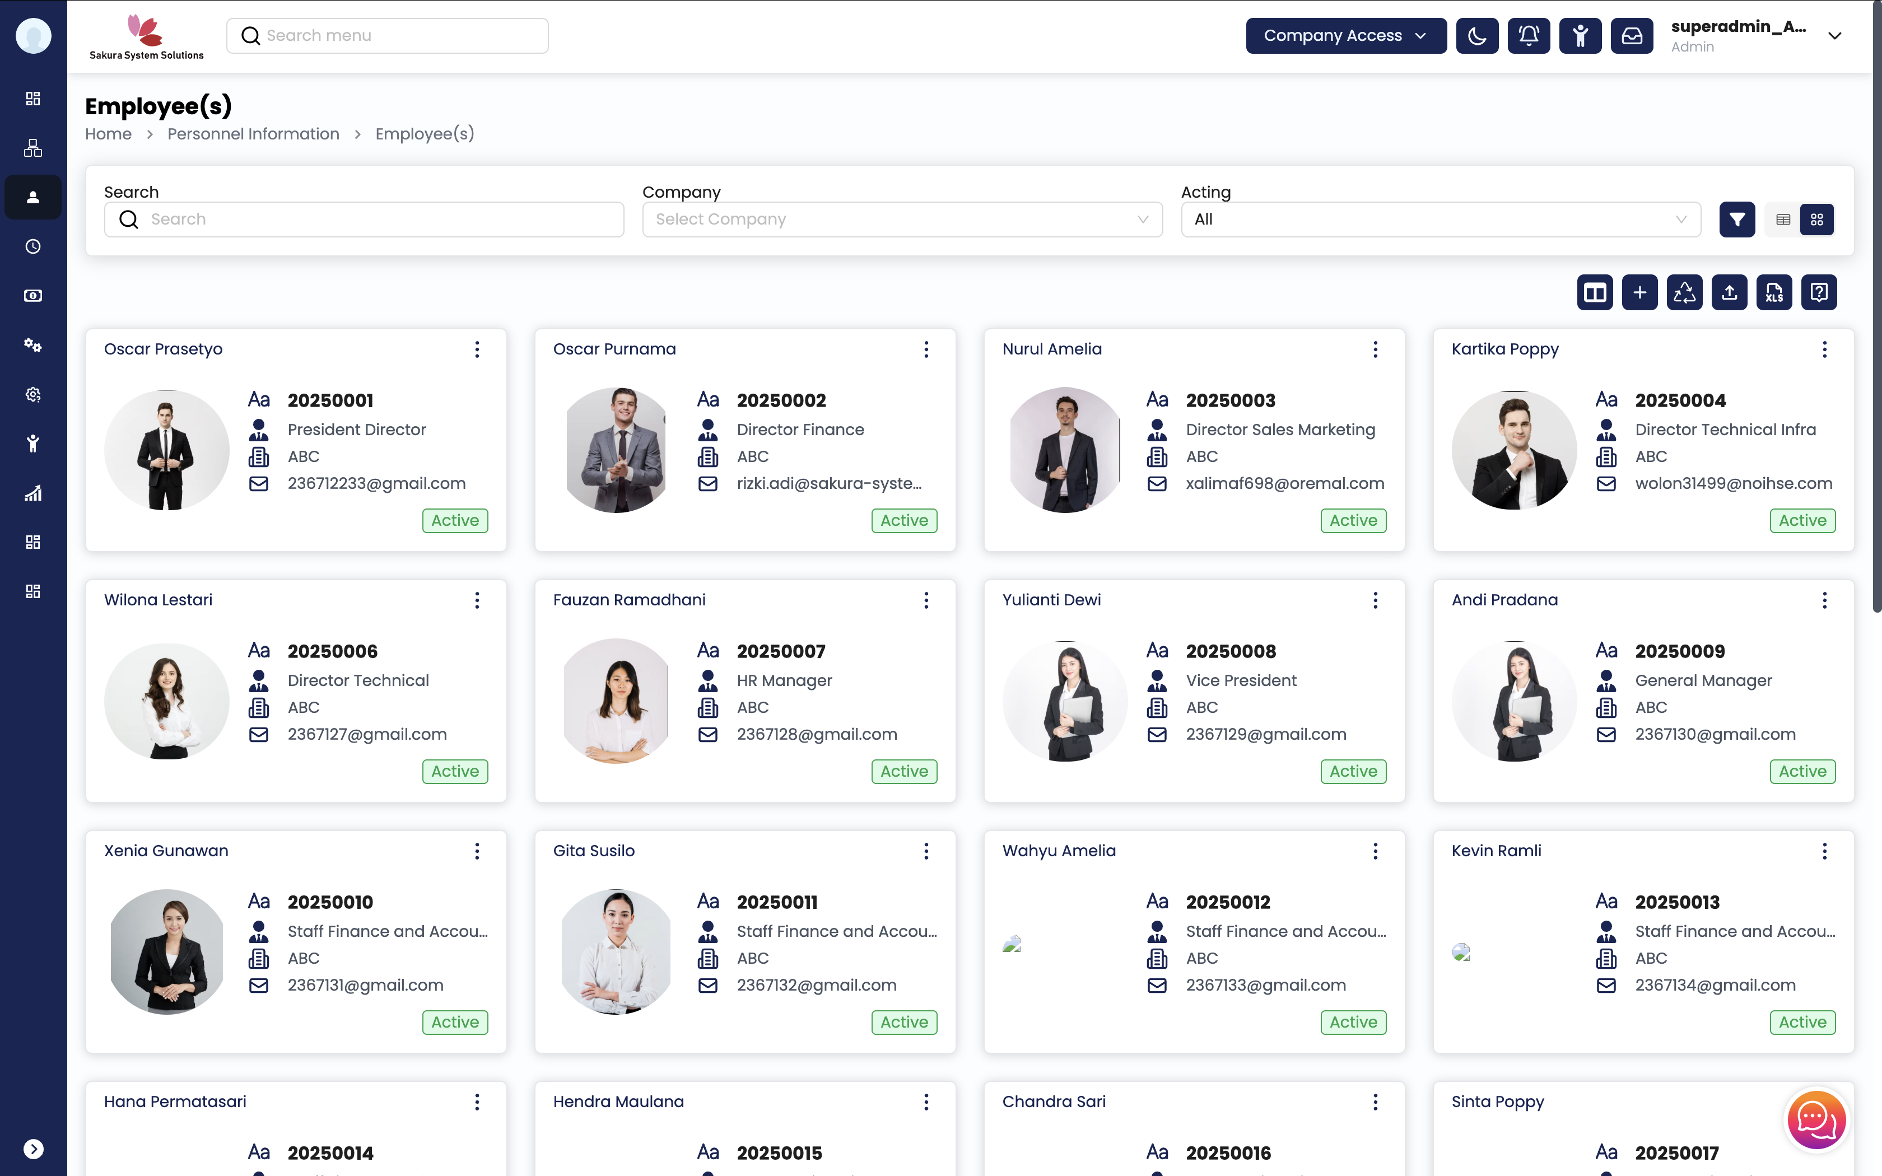The image size is (1882, 1176).
Task: Open the payroll money sidebar icon
Action: pyautogui.click(x=32, y=296)
